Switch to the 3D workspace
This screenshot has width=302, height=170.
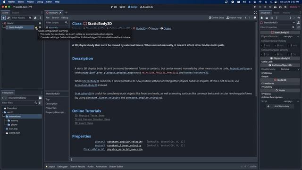coord(122,7)
